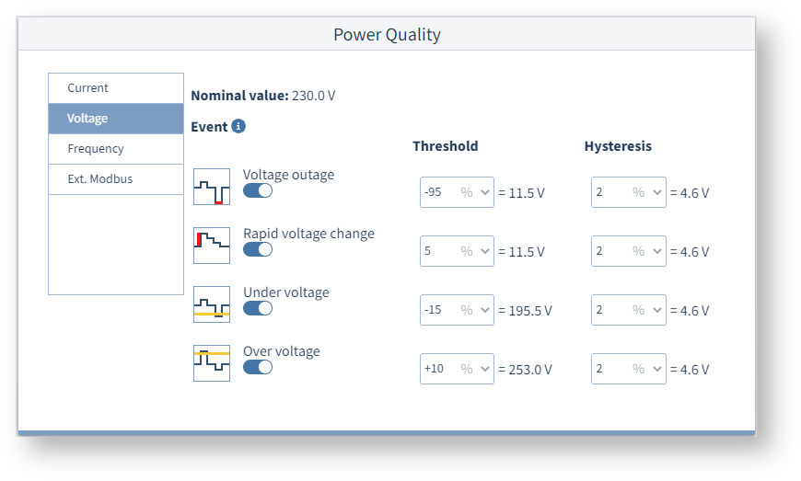Open the Frequency tab
The width and height of the screenshot is (801, 481).
click(116, 149)
